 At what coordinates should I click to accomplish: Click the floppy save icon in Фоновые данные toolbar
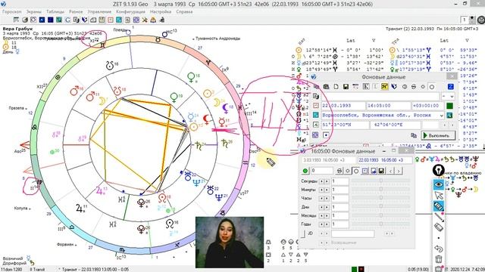(346, 87)
